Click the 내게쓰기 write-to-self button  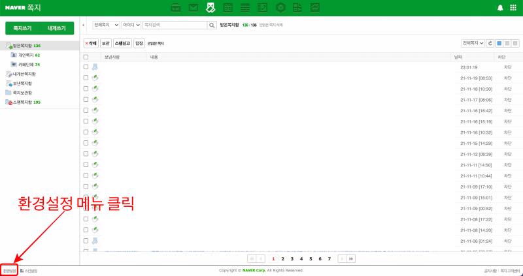[57, 28]
